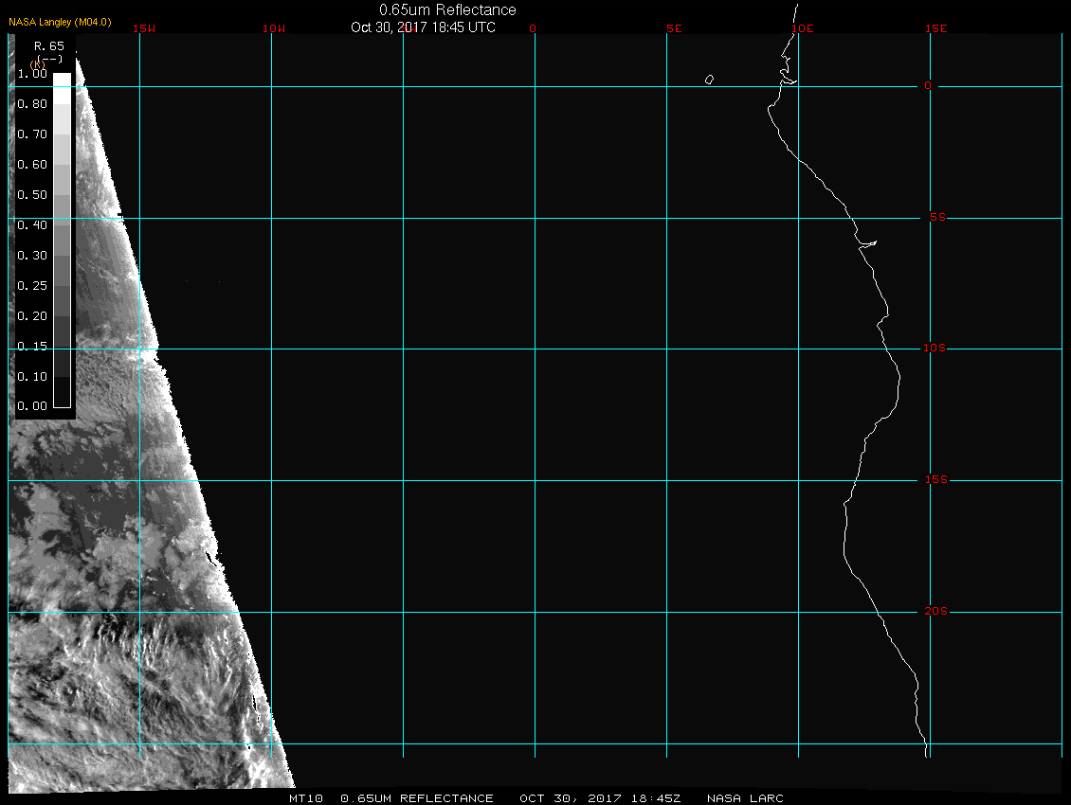Click the 15S latitude label

pos(935,480)
